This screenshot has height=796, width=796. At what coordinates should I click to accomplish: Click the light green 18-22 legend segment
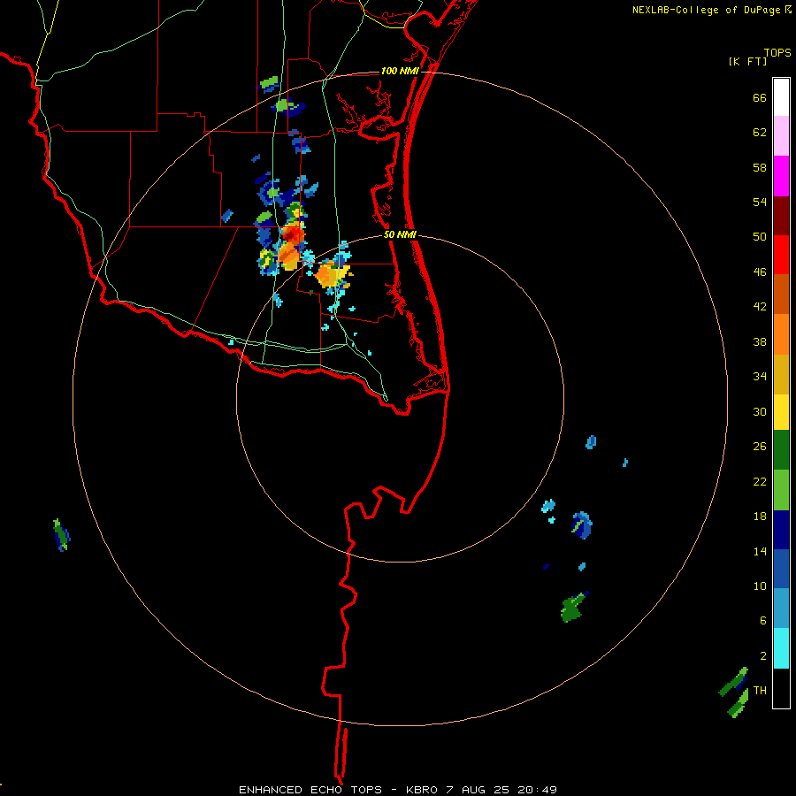point(781,490)
